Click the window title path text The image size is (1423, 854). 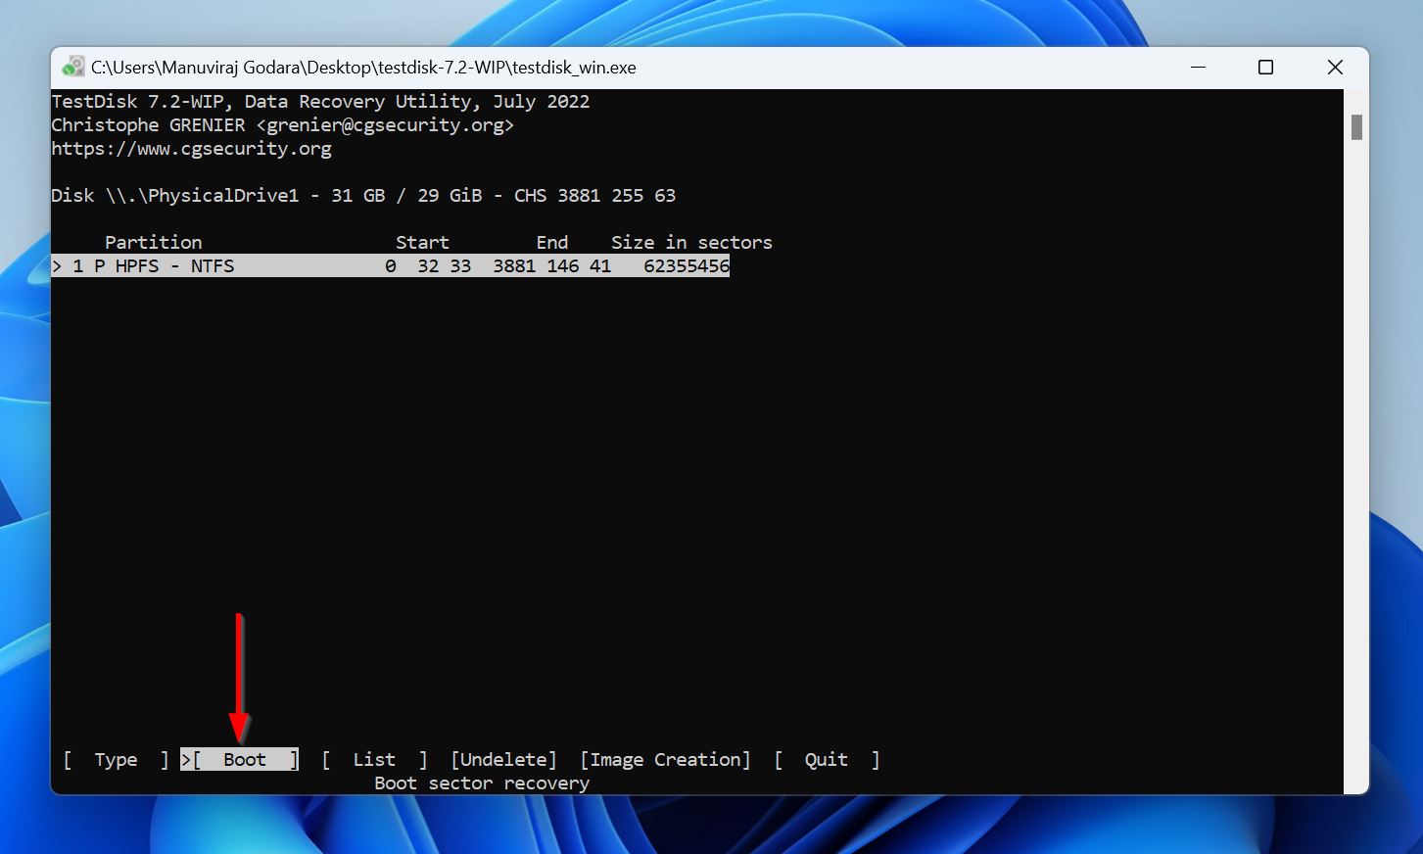(363, 68)
